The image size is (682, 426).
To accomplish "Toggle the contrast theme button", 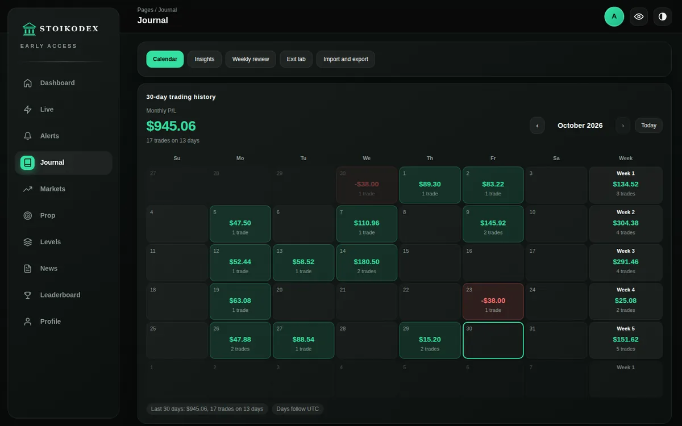I will click(x=663, y=16).
